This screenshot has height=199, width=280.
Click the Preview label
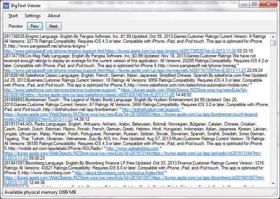[16, 26]
